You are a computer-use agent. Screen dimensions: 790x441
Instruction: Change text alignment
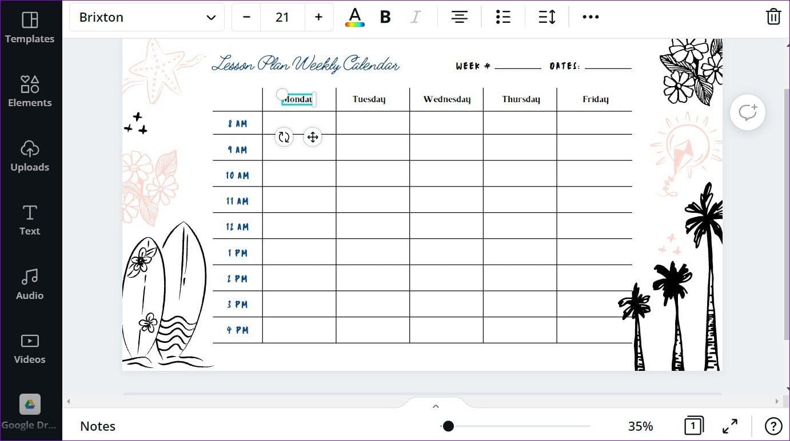click(459, 17)
